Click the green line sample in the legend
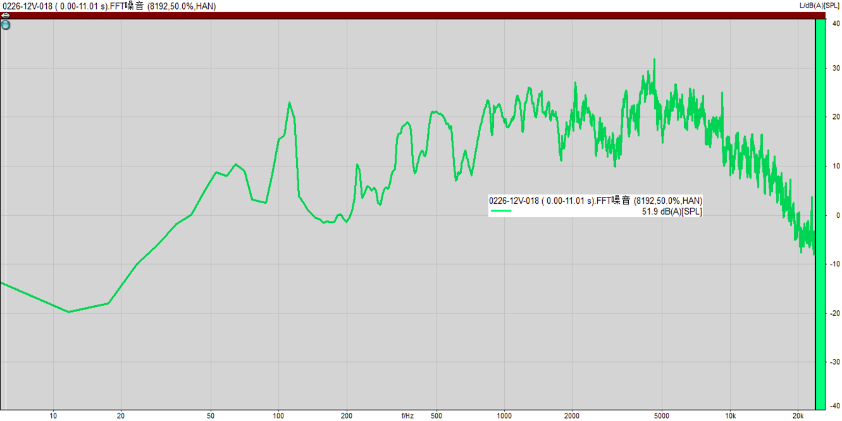This screenshot has height=421, width=842. coord(501,211)
